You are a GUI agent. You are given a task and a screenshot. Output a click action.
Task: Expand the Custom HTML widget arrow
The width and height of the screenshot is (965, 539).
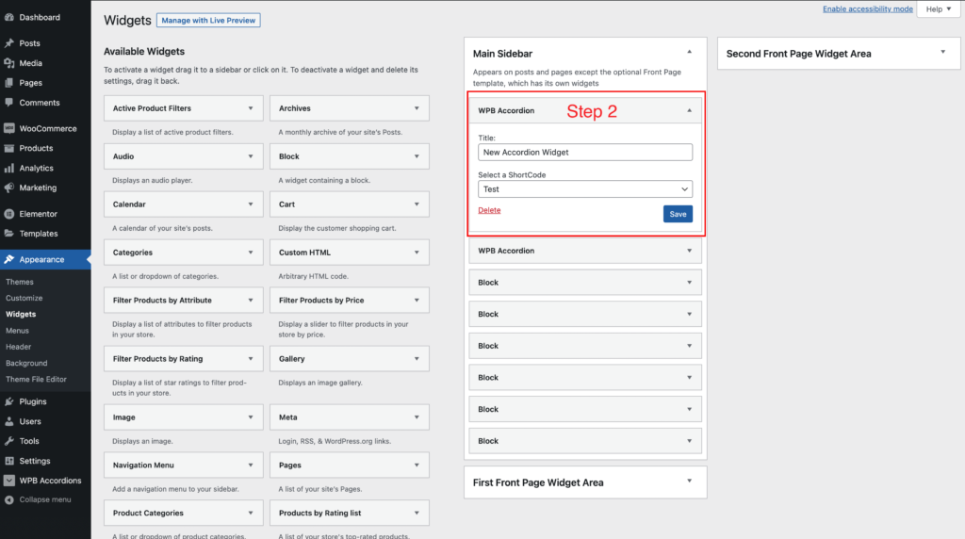tap(417, 253)
